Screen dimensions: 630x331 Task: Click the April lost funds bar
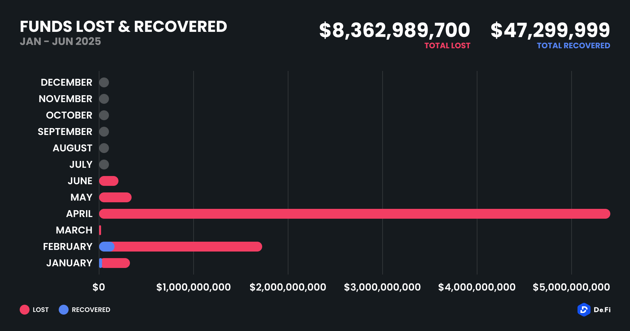click(354, 214)
